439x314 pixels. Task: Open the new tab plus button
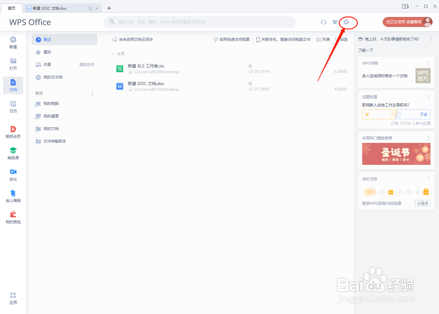point(109,8)
